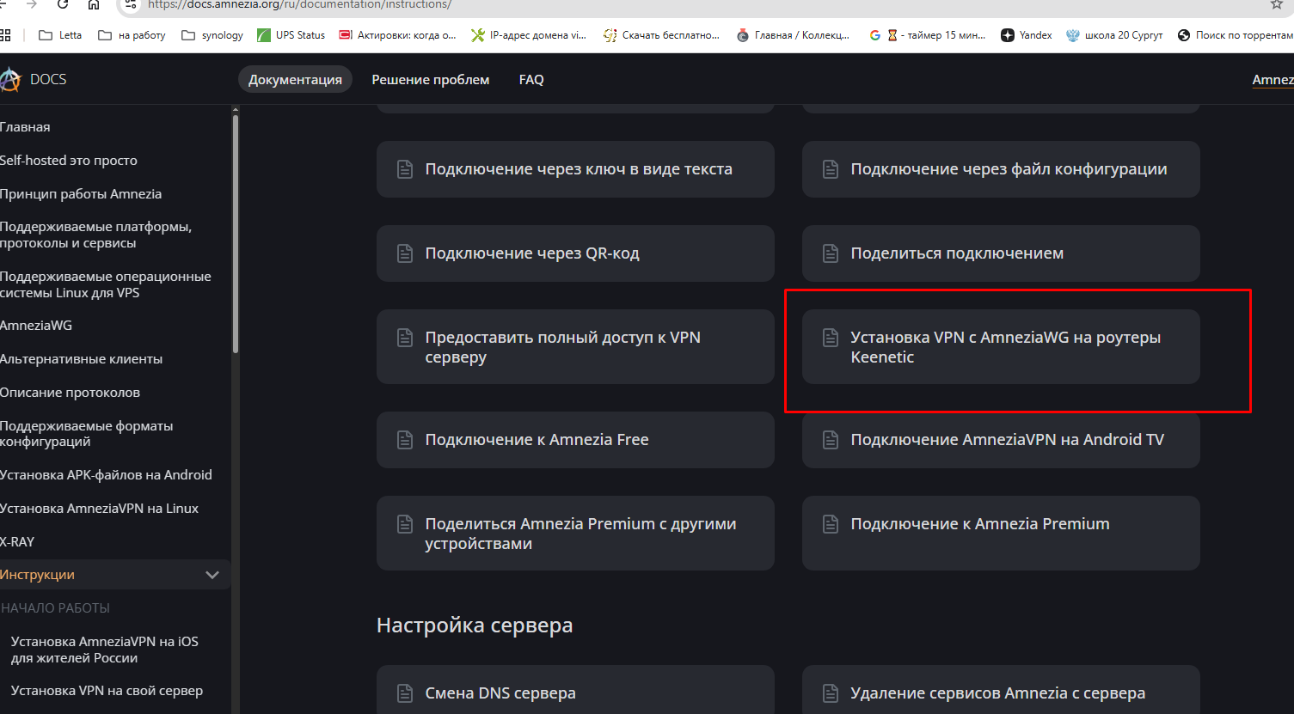The image size is (1294, 714).
Task: Open «Поддерживаемые операционные системы Linux для VPS»
Action: point(105,285)
